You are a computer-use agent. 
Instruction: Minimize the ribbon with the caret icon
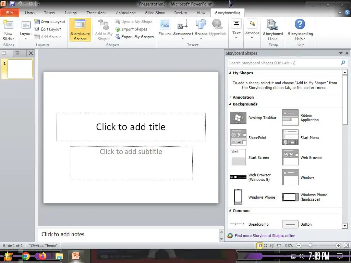340,13
